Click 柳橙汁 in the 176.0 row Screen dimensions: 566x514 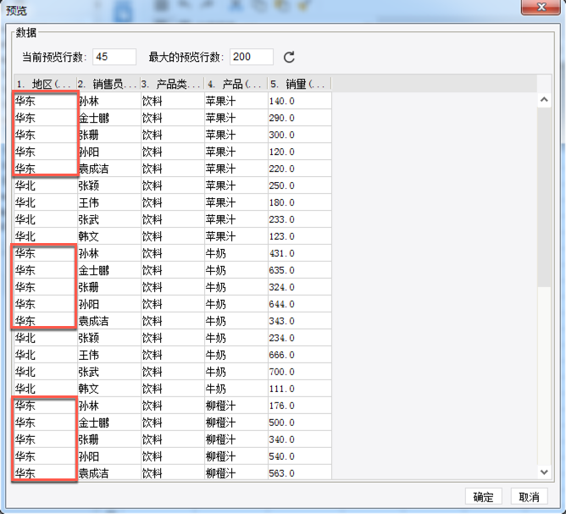click(220, 406)
